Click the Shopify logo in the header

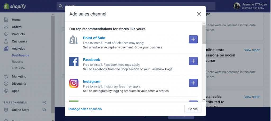(15, 6)
